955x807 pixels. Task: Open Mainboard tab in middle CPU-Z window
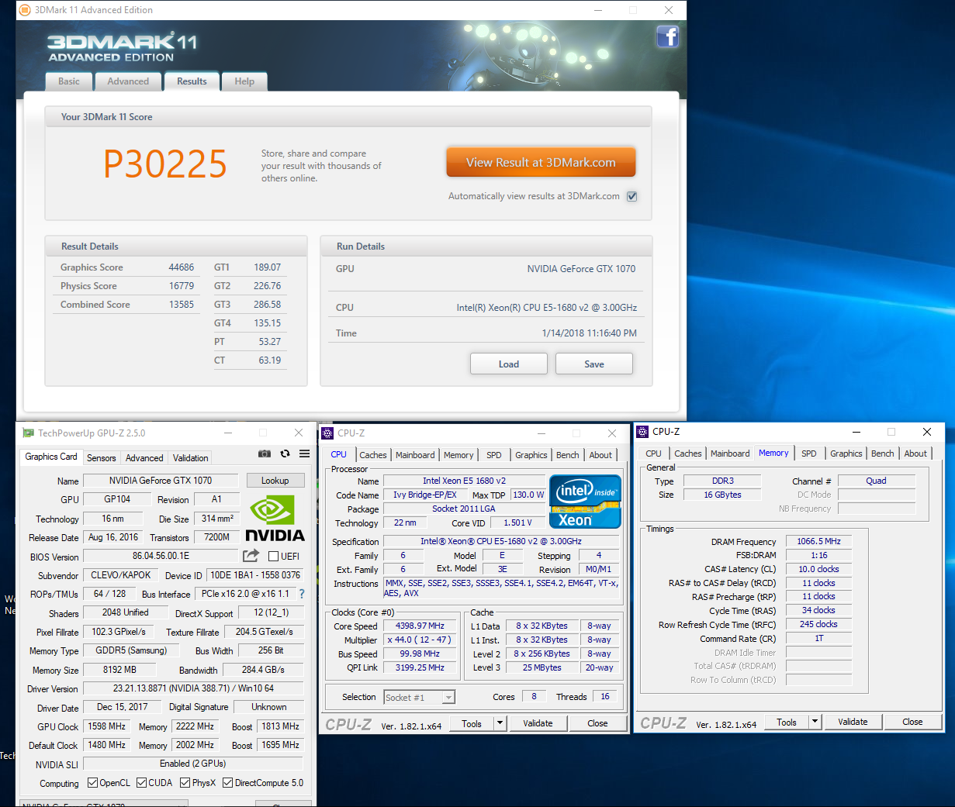tap(415, 455)
